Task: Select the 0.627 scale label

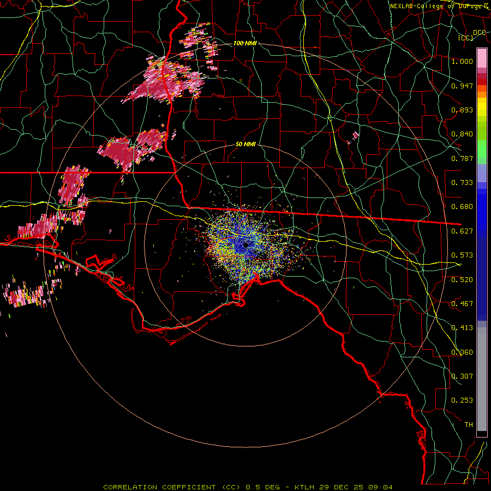Action: click(x=462, y=231)
